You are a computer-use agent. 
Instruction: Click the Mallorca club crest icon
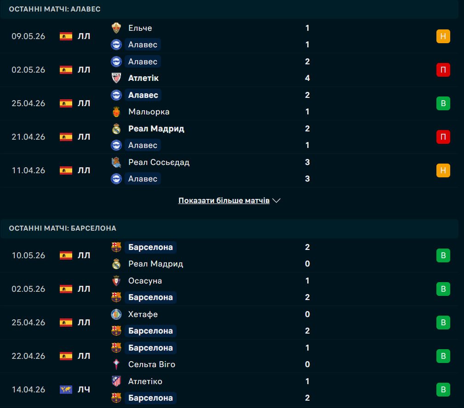pyautogui.click(x=116, y=112)
